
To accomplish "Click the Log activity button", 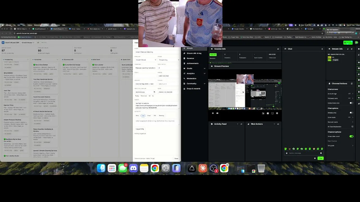I will coord(140,129).
